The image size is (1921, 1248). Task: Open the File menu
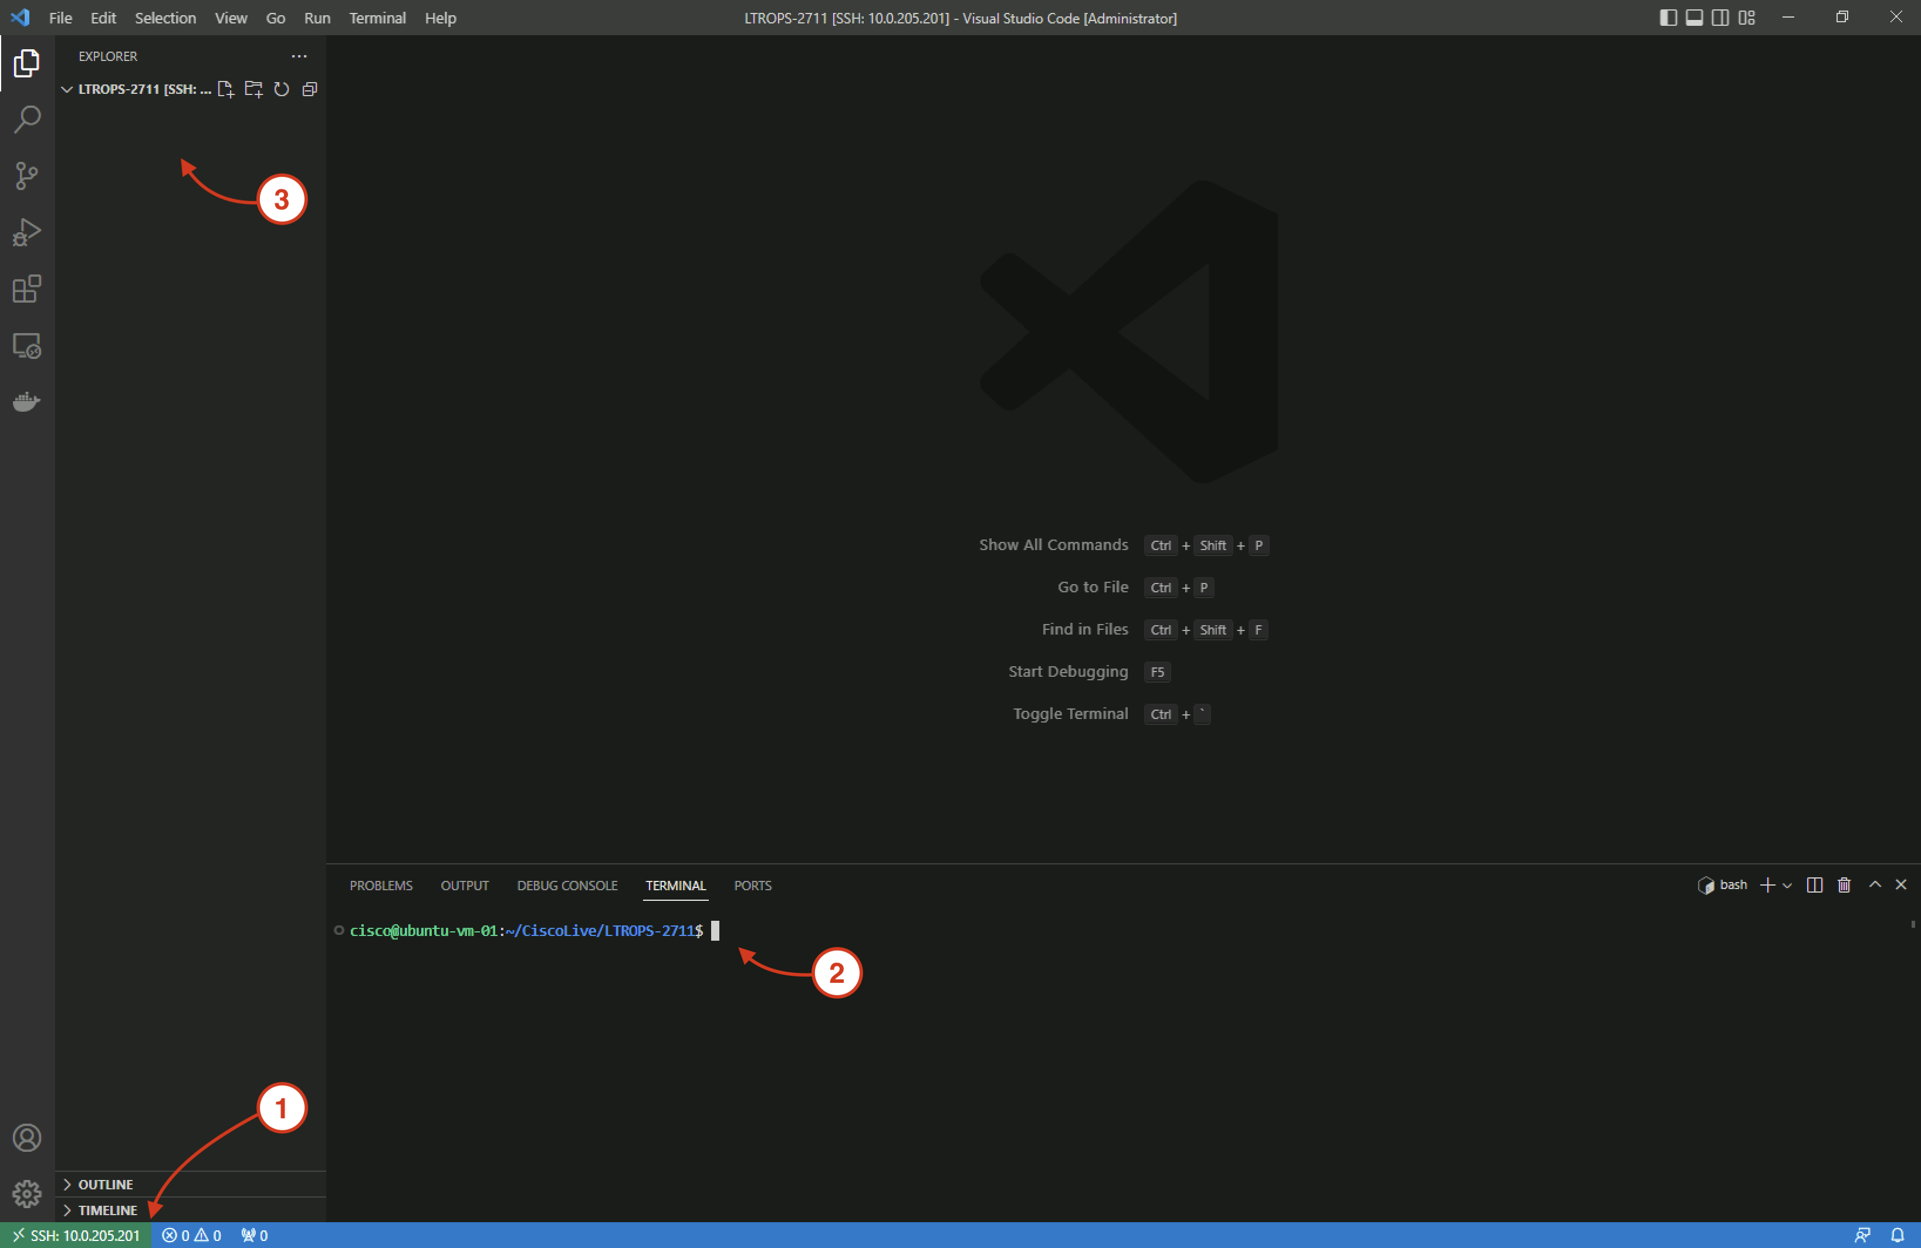60,18
